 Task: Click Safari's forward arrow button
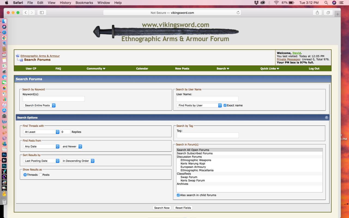(32, 13)
